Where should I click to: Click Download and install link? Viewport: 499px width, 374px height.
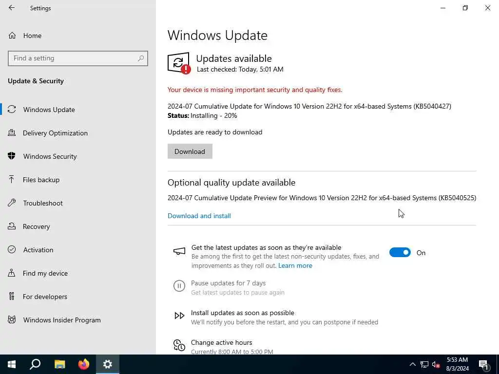[199, 216]
